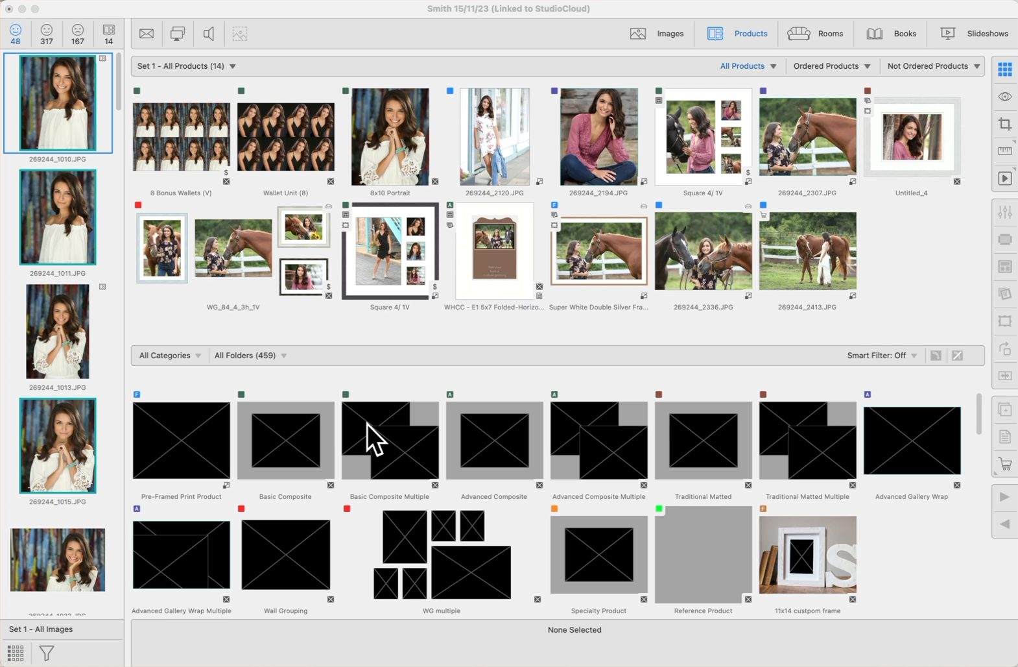Switch to the Rooms tab
1018x667 pixels.
815,34
